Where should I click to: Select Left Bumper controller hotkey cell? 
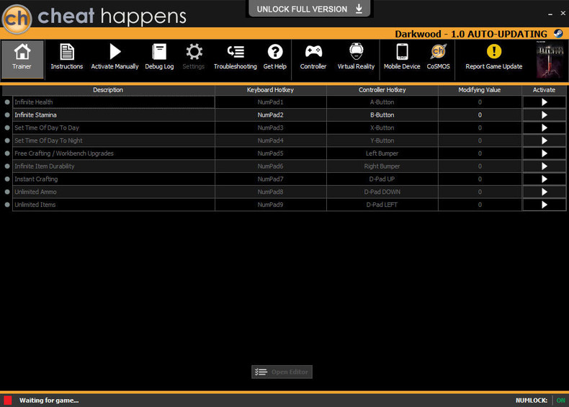click(382, 153)
